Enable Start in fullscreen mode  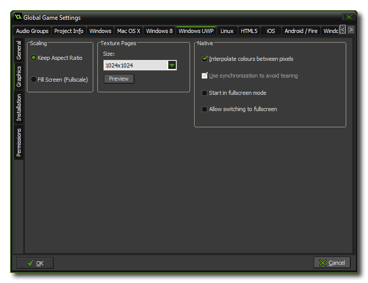pos(205,93)
